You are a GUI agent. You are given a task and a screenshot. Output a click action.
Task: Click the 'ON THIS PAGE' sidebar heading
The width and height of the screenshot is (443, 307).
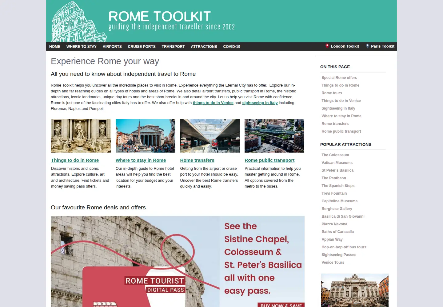tap(335, 67)
